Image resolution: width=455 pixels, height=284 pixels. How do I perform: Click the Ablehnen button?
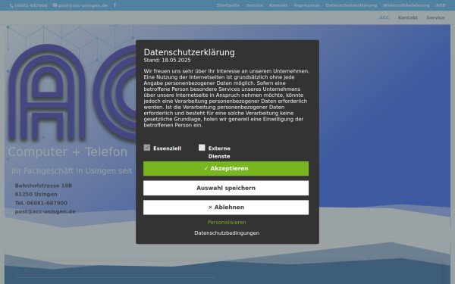pyautogui.click(x=226, y=208)
